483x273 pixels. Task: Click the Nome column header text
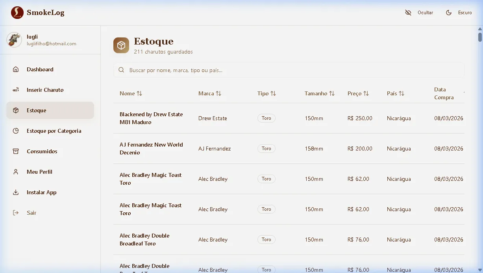click(127, 93)
